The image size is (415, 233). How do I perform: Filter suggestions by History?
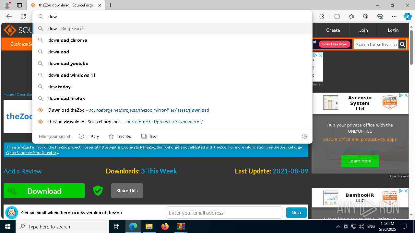[89, 136]
